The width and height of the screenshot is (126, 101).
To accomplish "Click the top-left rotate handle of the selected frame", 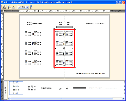I will click(x=54, y=30).
